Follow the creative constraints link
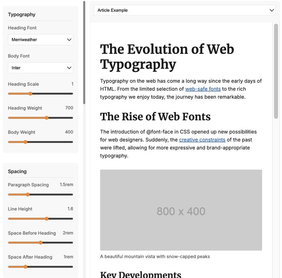The image size is (282, 278). coord(202,140)
